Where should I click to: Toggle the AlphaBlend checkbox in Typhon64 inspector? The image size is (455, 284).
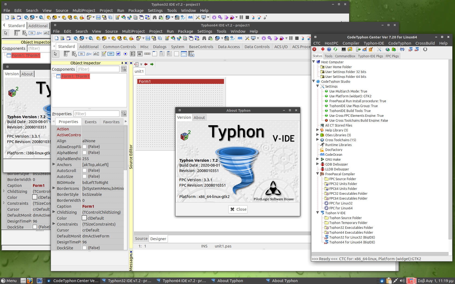pos(84,153)
